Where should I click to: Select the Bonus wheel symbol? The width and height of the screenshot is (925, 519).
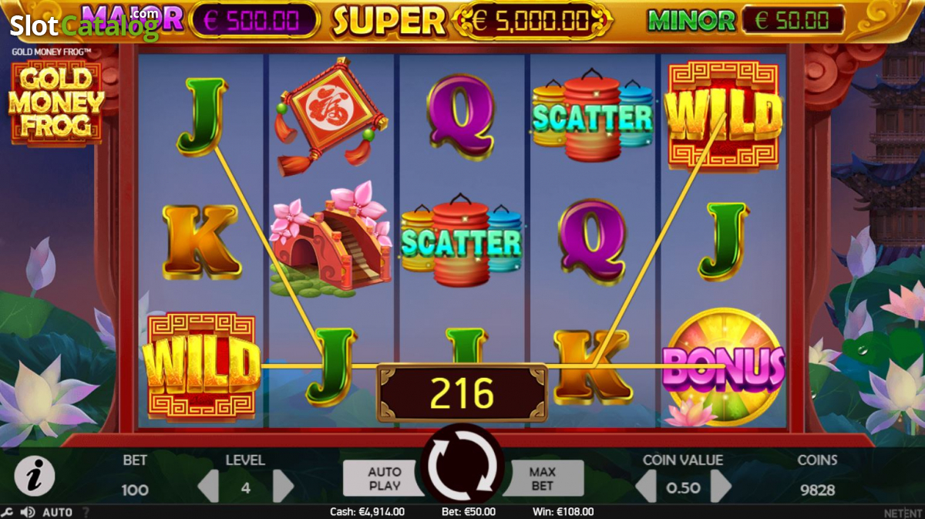[x=723, y=367]
